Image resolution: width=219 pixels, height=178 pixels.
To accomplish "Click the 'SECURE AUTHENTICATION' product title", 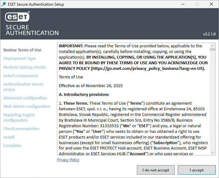I will click(32, 30).
